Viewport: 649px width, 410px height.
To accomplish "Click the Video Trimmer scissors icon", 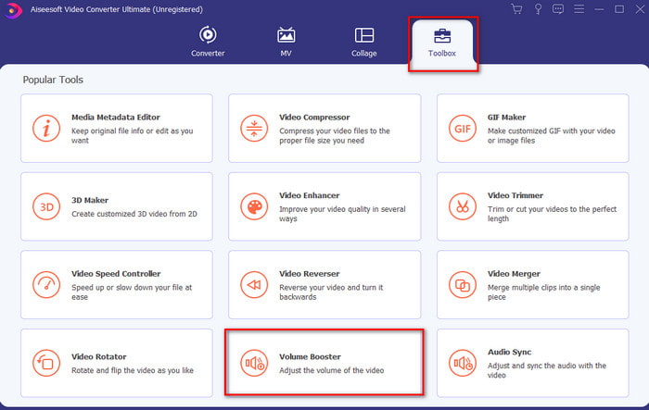I will (463, 206).
